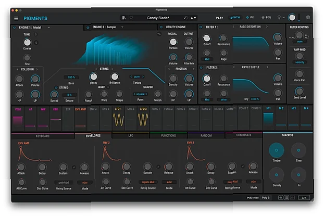Click ENV 3 sustain-release link icon

(x=243, y=166)
